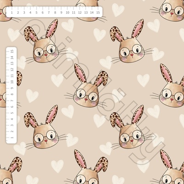Click number 1 on the vertical ruler
Screen dimensions: 184x184
click(x=12, y=138)
